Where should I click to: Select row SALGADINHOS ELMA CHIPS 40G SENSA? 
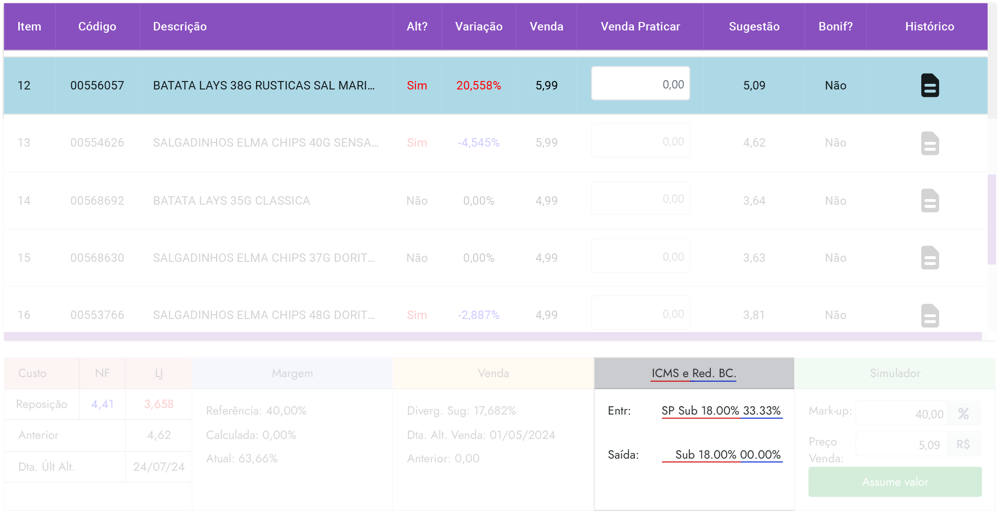[x=265, y=143]
